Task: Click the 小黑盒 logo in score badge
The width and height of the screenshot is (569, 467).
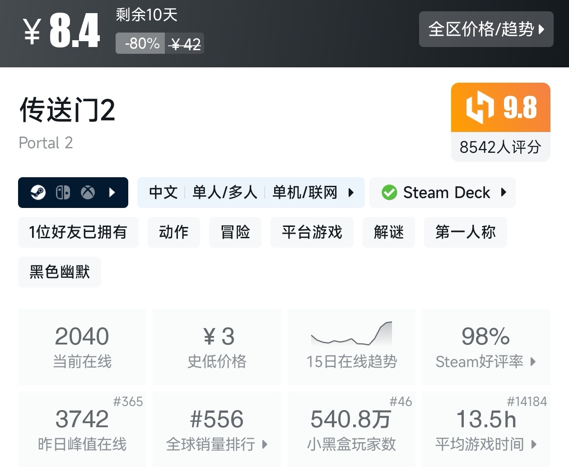Action: [480, 108]
